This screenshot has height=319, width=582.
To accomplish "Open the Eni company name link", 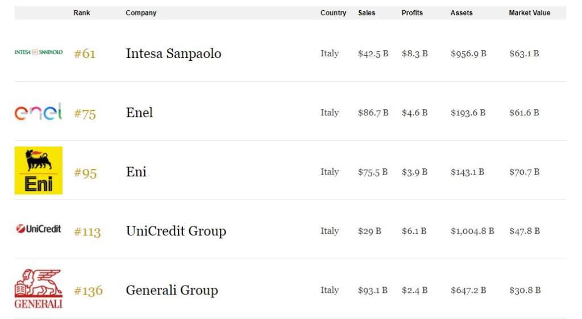I will click(136, 172).
